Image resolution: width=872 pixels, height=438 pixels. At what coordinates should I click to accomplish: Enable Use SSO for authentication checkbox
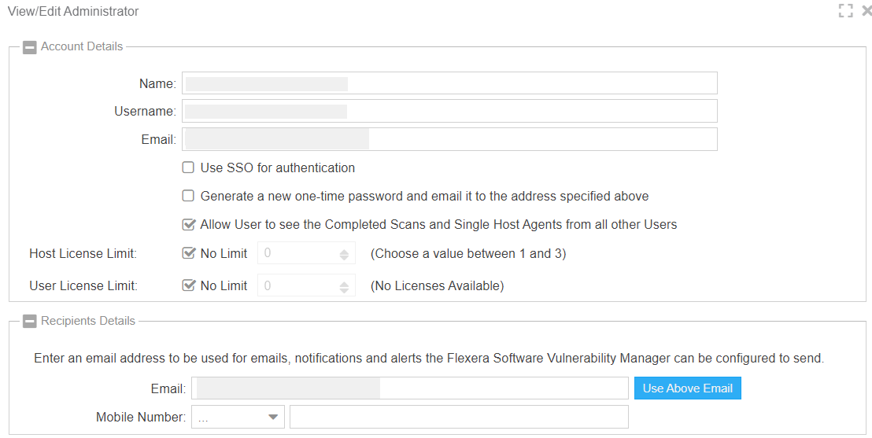pos(188,167)
